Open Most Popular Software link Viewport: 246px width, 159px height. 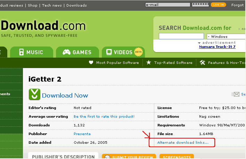click(117, 62)
